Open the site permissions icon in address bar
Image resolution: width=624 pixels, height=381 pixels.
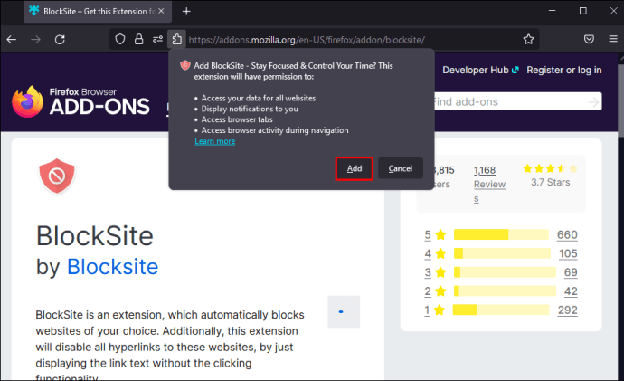157,39
